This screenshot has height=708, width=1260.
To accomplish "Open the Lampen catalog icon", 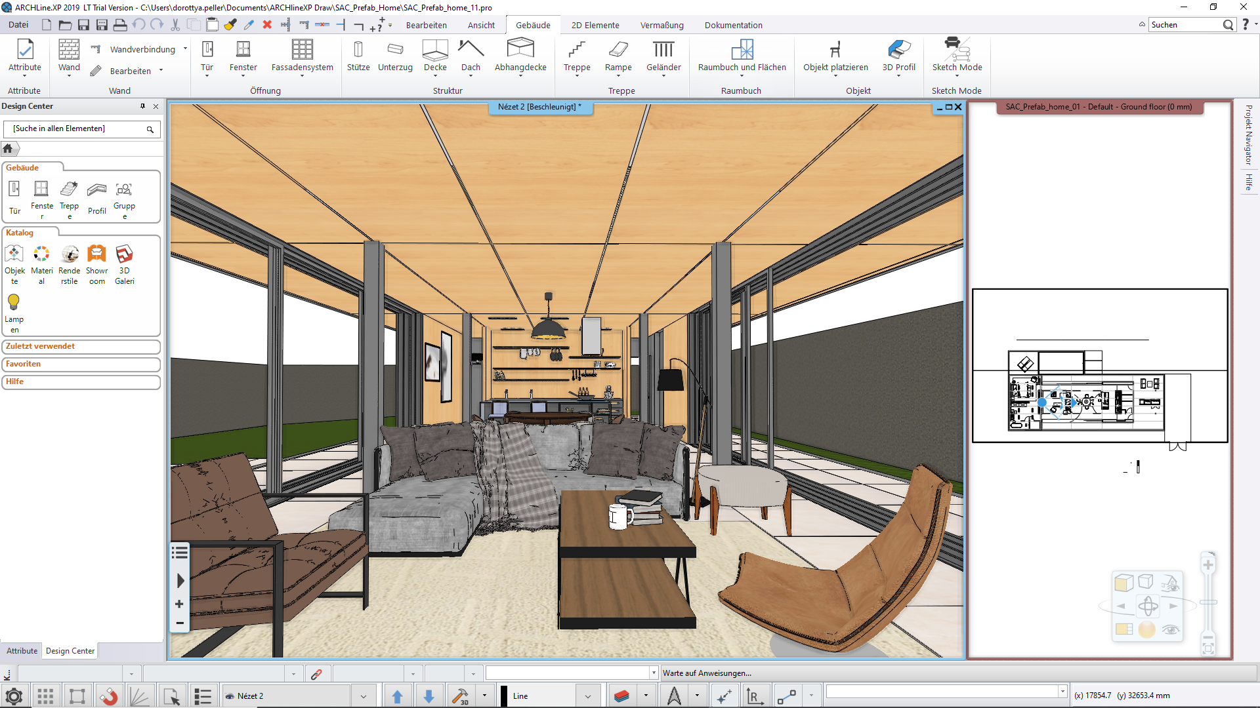I will pyautogui.click(x=14, y=302).
